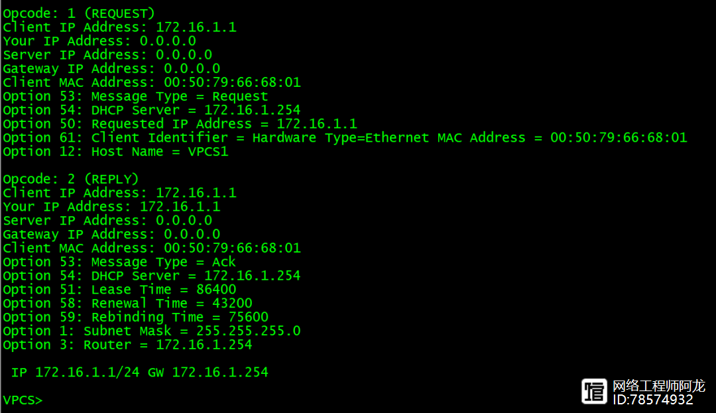Click the IP 172.16.1.1/24 GW summary line

139,373
